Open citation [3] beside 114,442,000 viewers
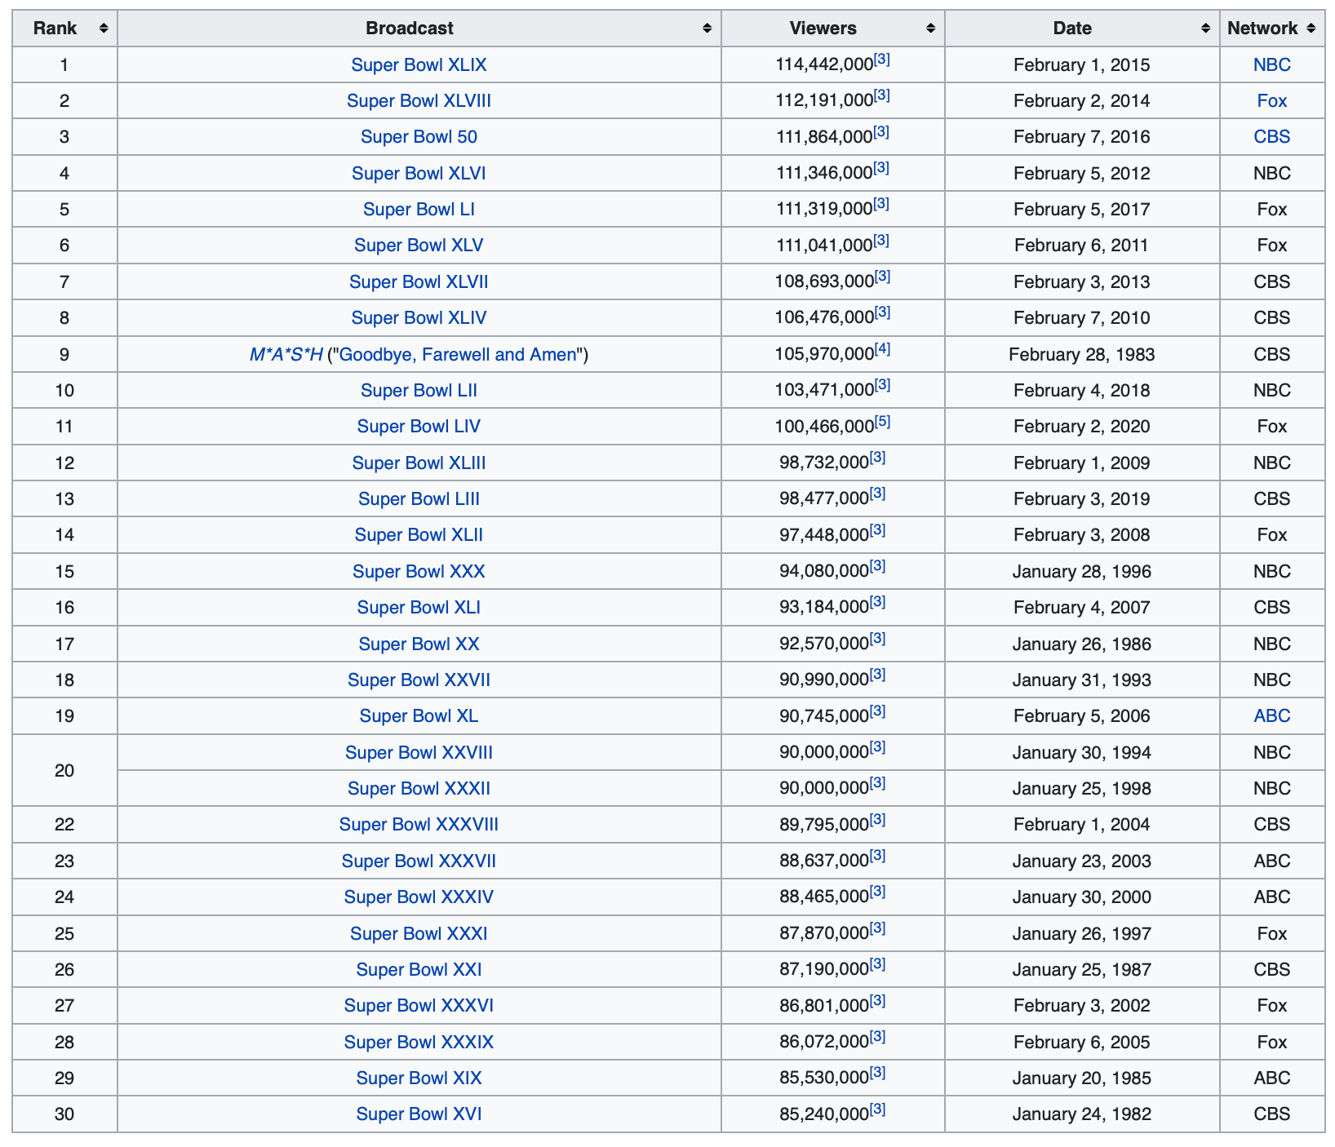This screenshot has height=1147, width=1335. pyautogui.click(x=881, y=60)
